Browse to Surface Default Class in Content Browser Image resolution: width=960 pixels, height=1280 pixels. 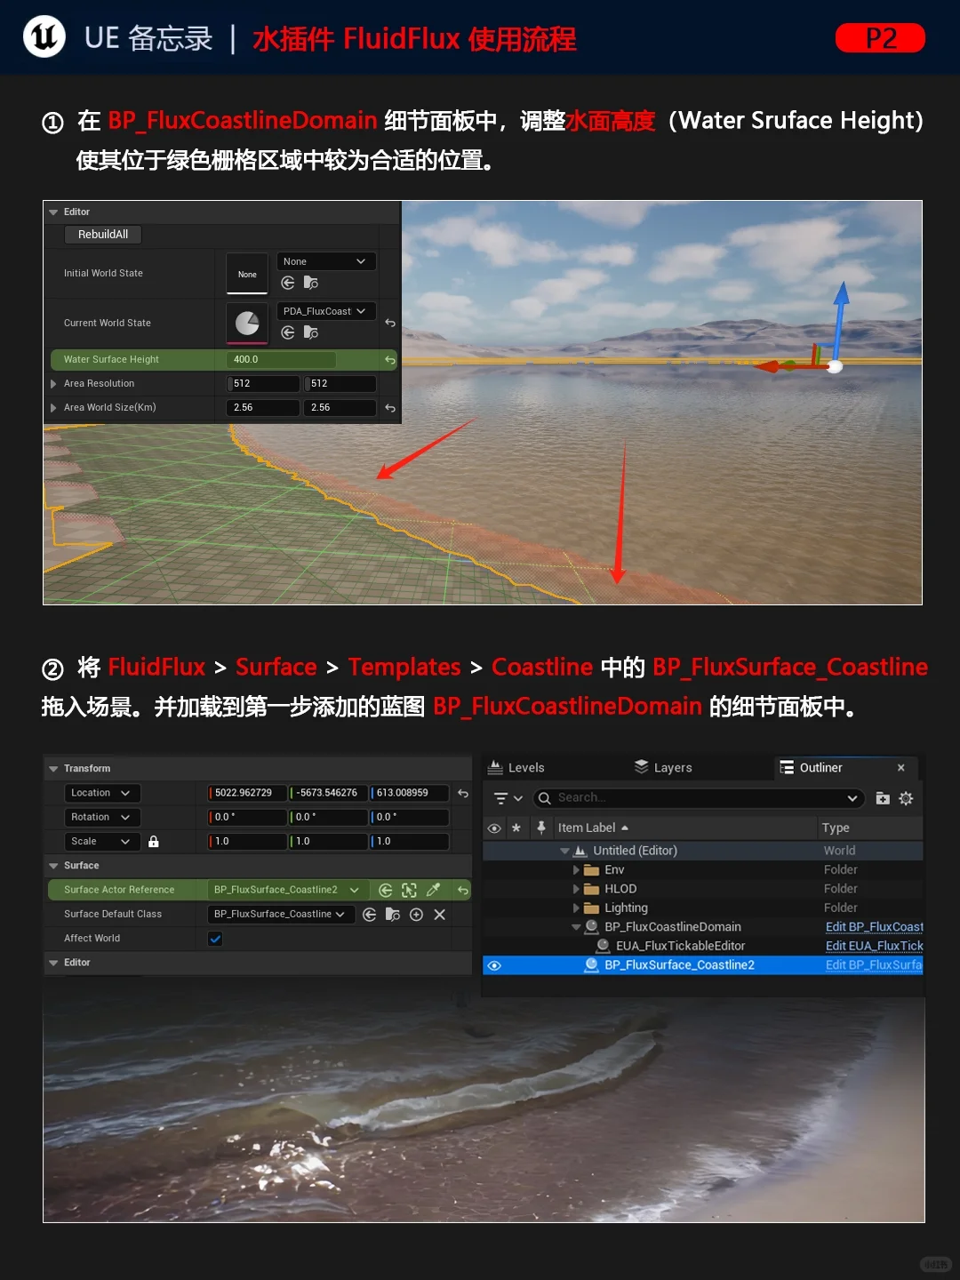click(393, 915)
